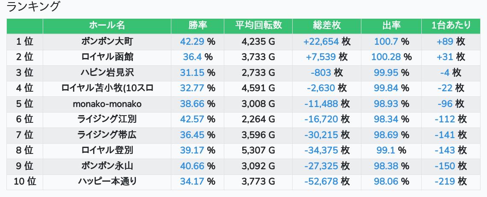The image size is (487, 197).
Task: Select ハピン岩見沢 hall name
Action: click(107, 72)
